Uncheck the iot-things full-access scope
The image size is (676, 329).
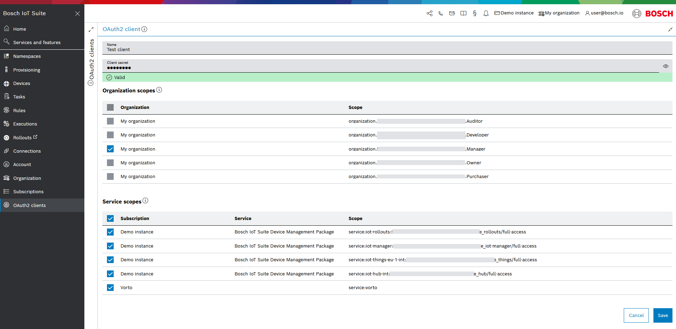tap(110, 260)
